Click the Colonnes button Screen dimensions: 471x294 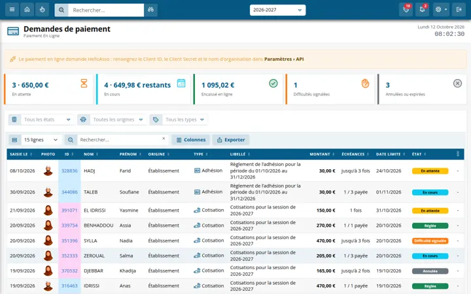pos(191,140)
